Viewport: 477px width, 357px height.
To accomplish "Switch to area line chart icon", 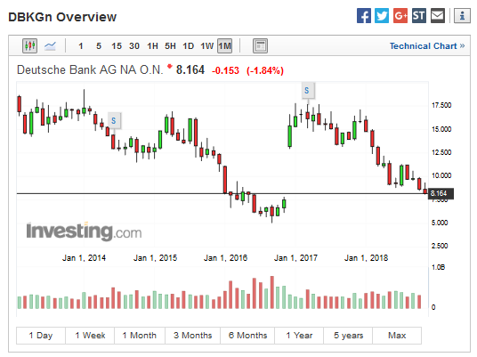I will [50, 46].
